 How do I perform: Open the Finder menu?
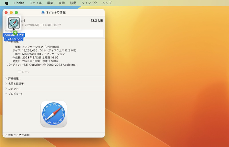click(x=19, y=3)
